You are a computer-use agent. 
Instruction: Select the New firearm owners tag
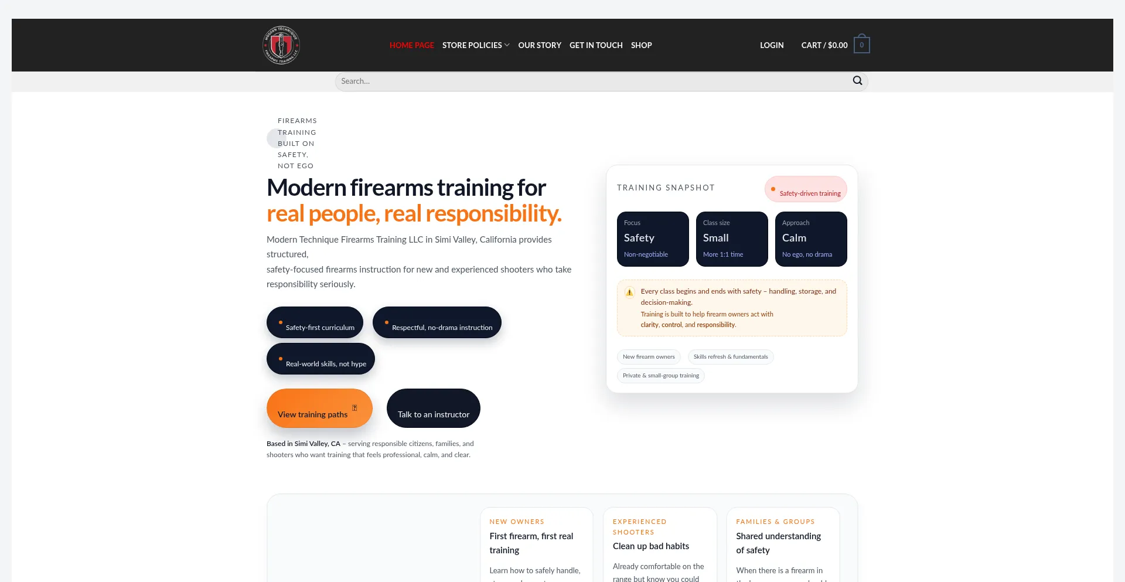click(648, 357)
